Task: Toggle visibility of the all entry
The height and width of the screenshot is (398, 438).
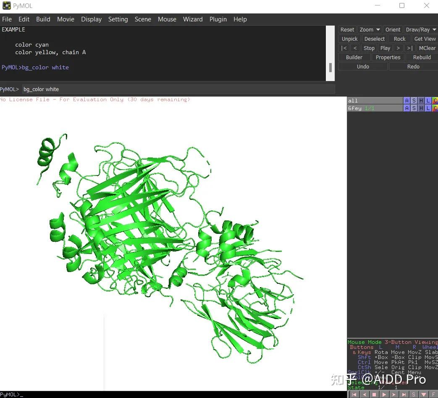Action: coord(375,100)
